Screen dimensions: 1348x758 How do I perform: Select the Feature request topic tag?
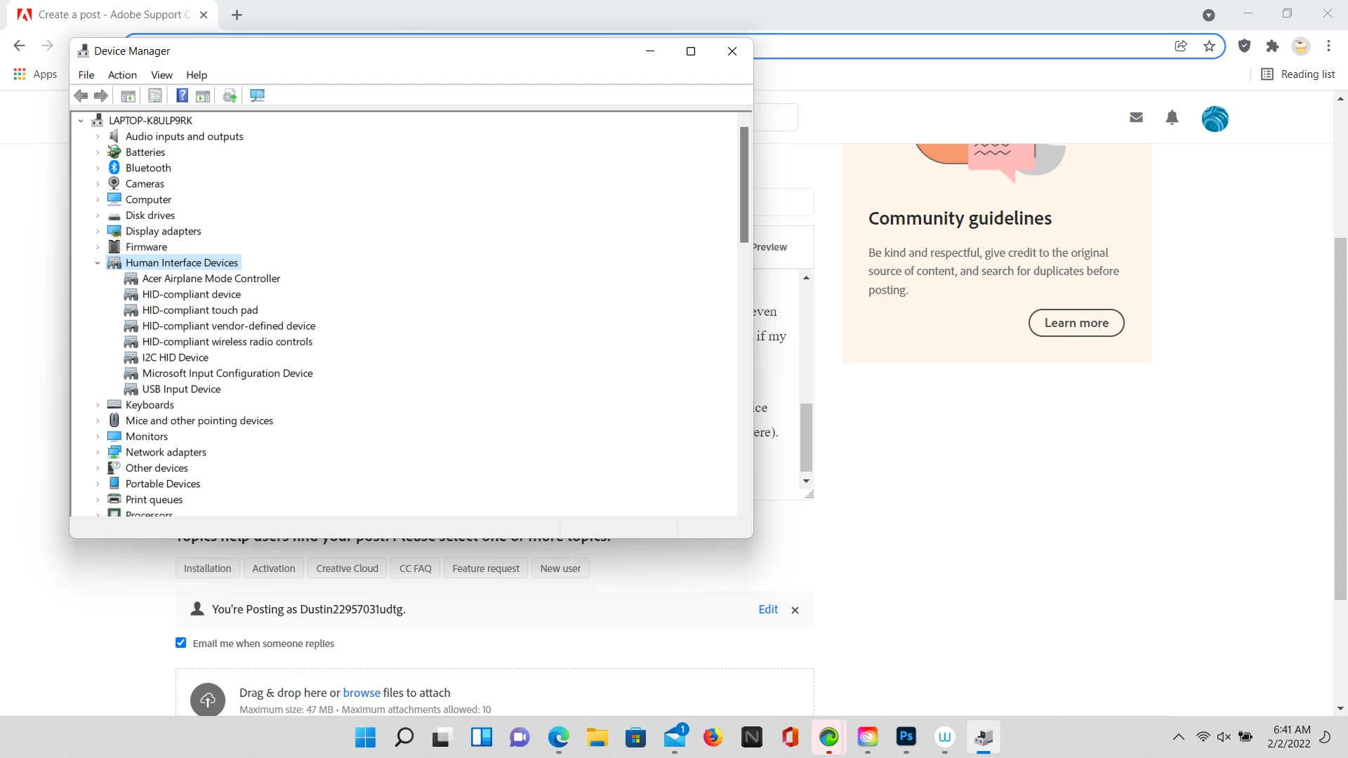486,568
